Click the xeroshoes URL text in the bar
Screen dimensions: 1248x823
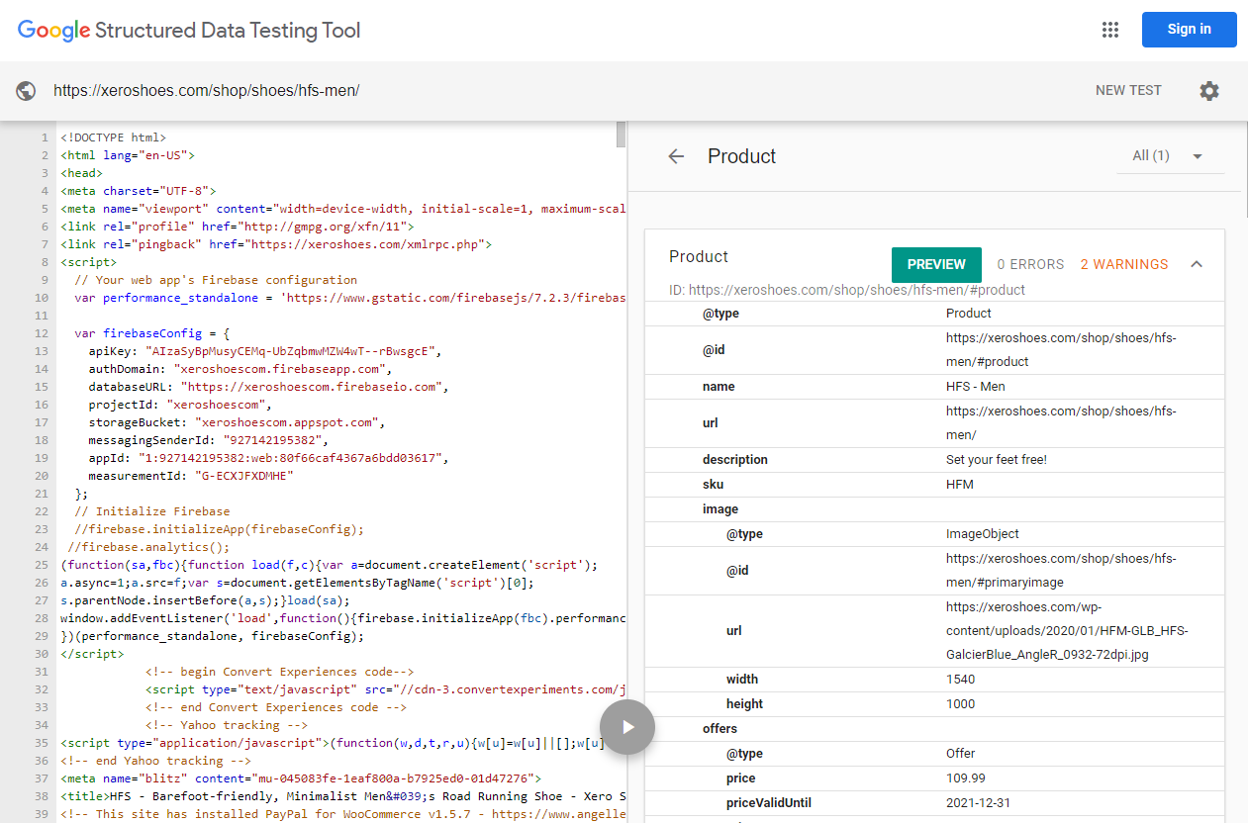tap(206, 91)
